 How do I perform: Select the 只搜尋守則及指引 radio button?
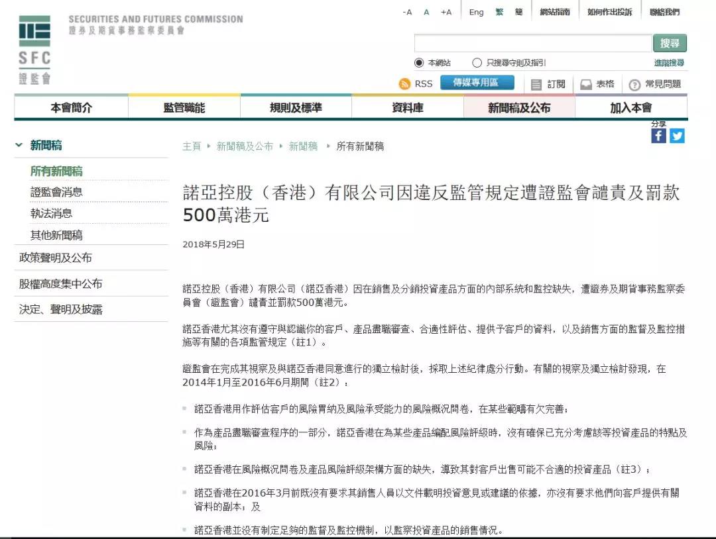coord(477,62)
